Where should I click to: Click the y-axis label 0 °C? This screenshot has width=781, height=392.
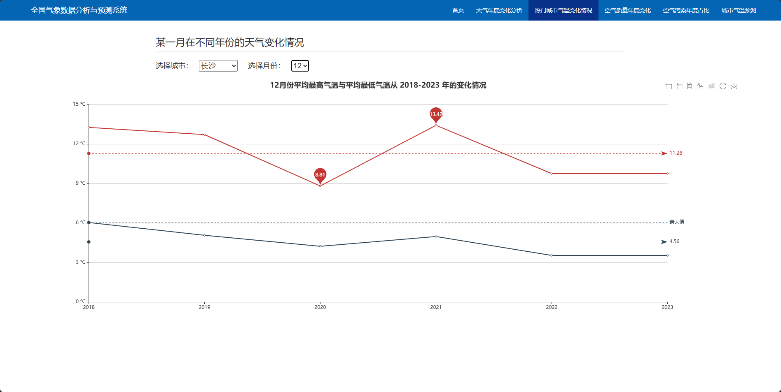tap(81, 302)
